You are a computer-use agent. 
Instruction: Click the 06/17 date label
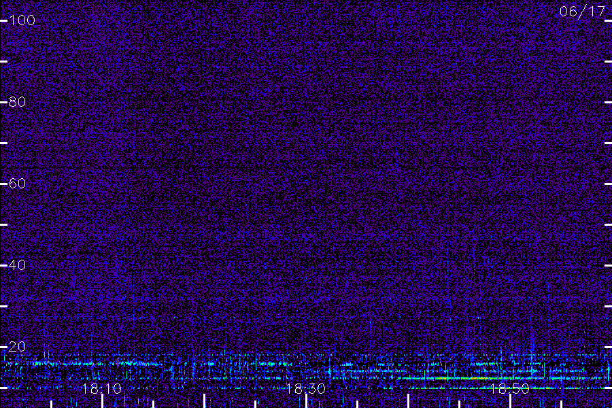point(582,12)
